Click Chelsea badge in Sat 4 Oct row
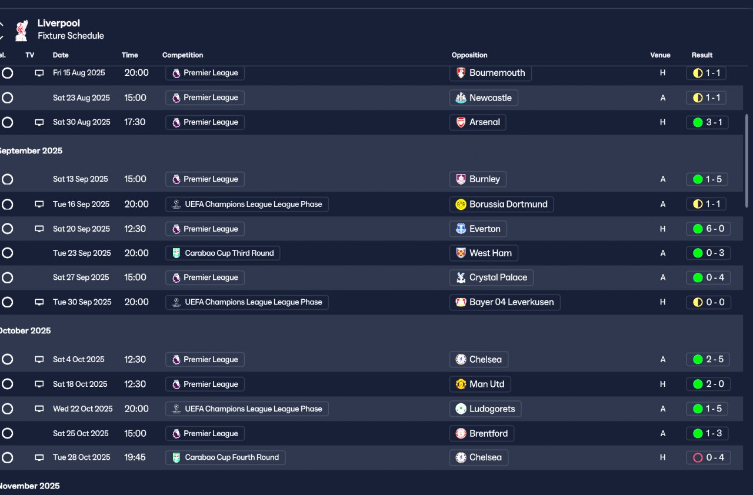The image size is (753, 495). point(461,359)
